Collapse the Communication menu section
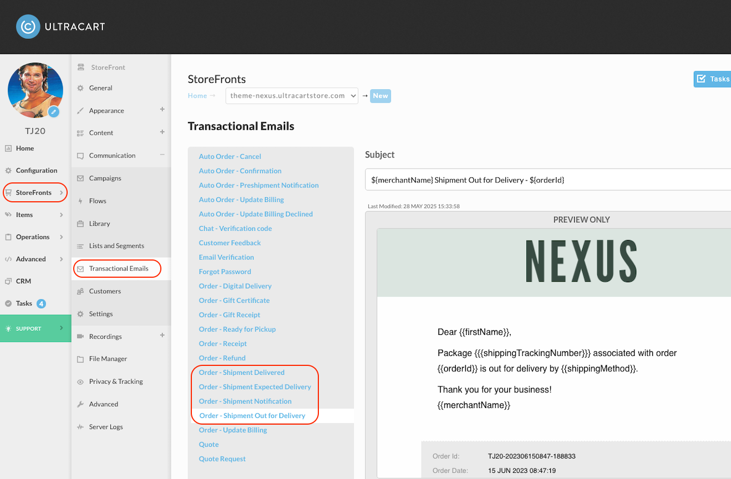Image resolution: width=731 pixels, height=479 pixels. tap(163, 155)
